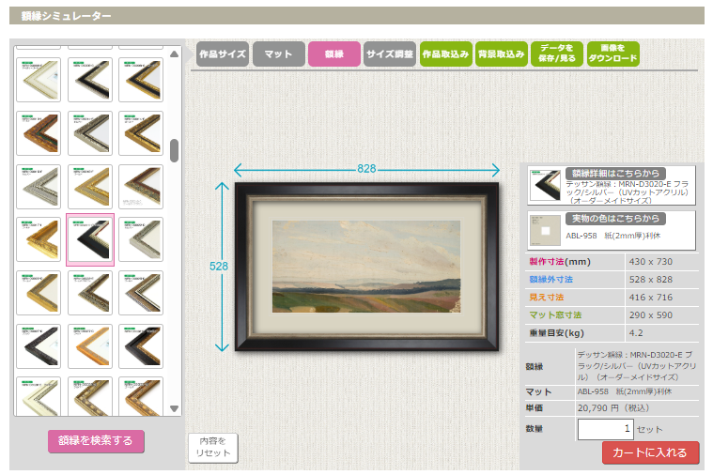This screenshot has height=475, width=713.
Task: Click the frame list scrollbar handle
Action: [174, 150]
